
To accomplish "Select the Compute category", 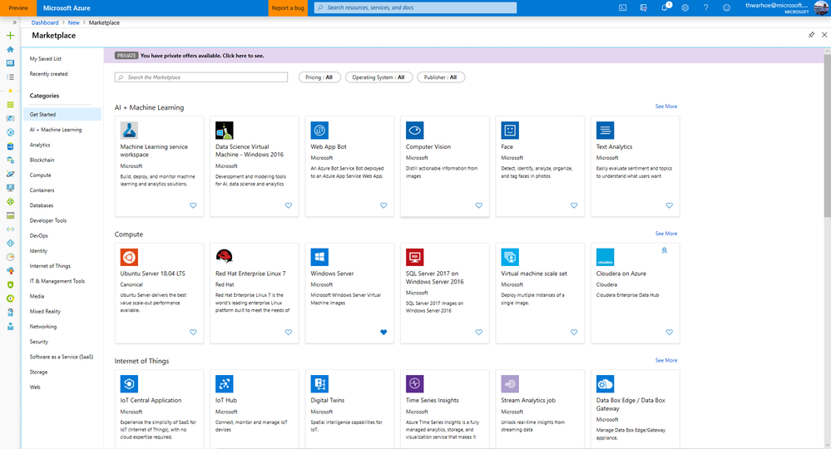I will [x=40, y=175].
